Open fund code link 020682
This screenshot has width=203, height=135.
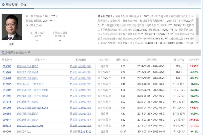(7, 66)
